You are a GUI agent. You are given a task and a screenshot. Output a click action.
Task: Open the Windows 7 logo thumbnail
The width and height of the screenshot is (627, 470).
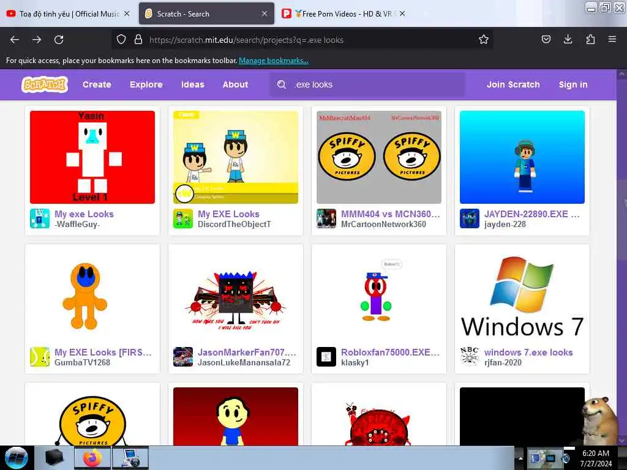click(522, 296)
